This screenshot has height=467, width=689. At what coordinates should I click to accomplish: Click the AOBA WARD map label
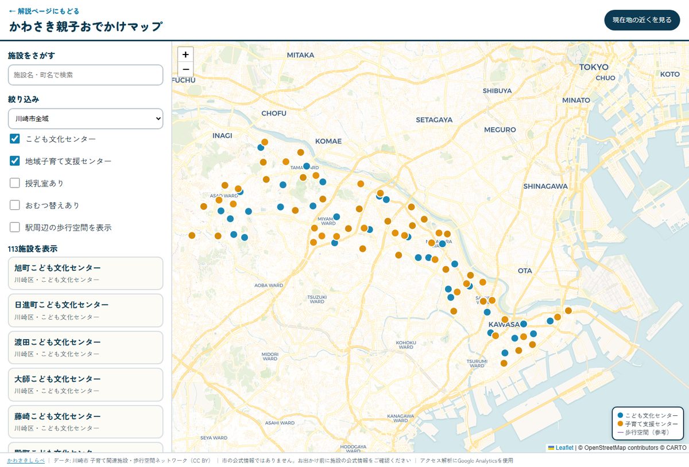click(269, 285)
